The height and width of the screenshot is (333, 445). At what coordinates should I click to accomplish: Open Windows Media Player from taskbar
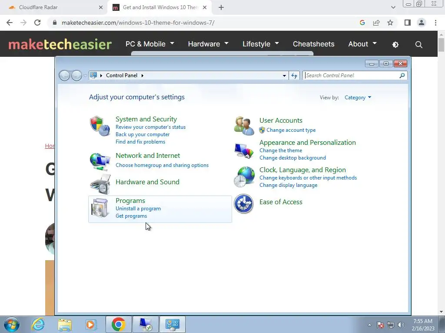(91, 324)
